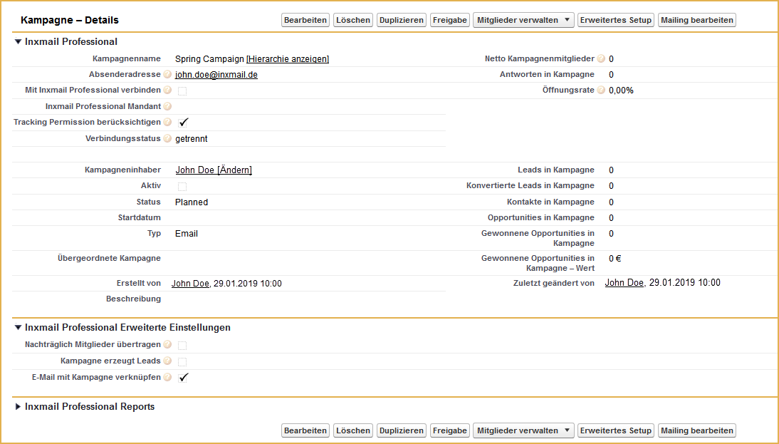This screenshot has height=444, width=779.
Task: Click the Ändern link for Kampagneninhaber
Action: pyautogui.click(x=234, y=170)
